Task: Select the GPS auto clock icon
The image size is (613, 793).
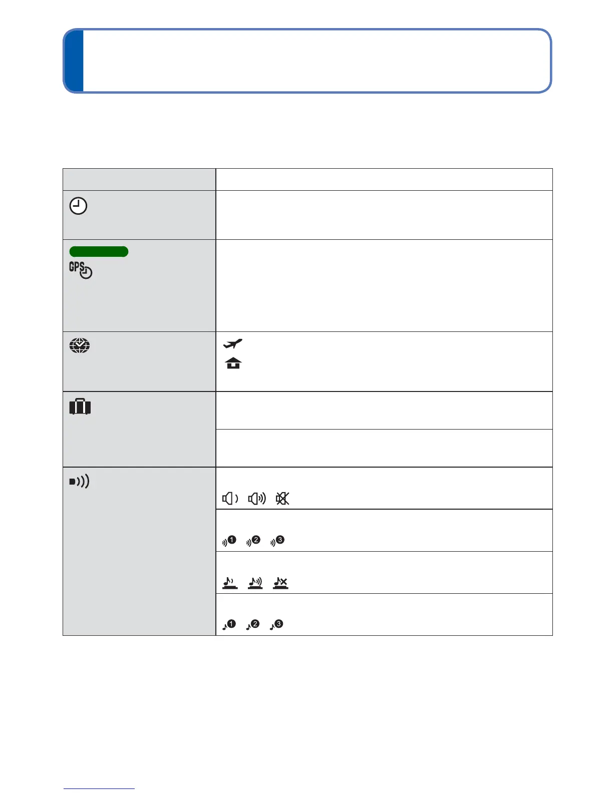Action: pos(81,270)
